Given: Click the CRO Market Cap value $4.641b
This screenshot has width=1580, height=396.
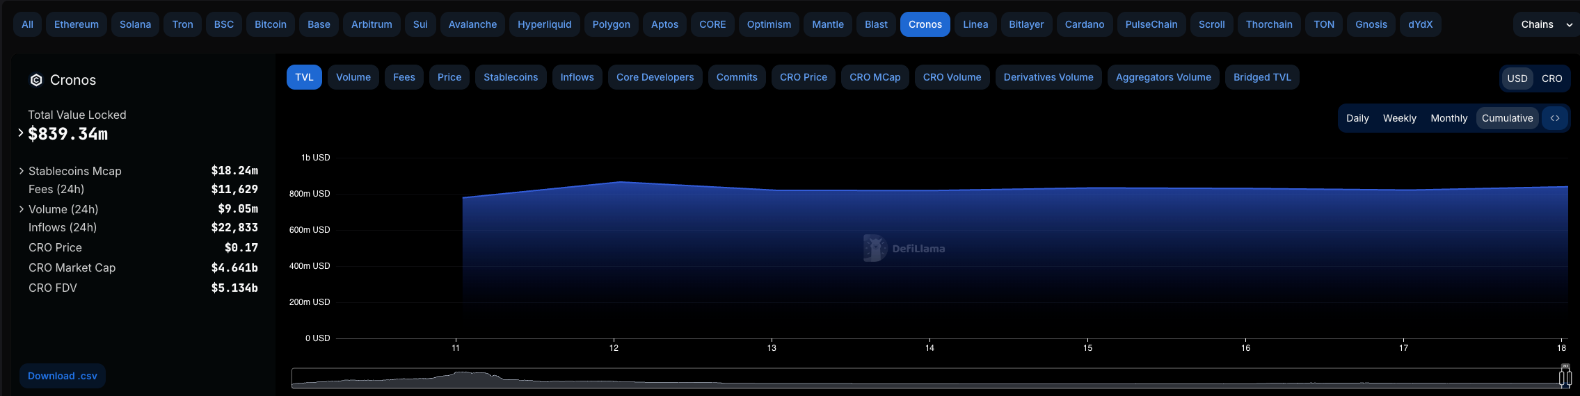Looking at the screenshot, I should point(234,267).
